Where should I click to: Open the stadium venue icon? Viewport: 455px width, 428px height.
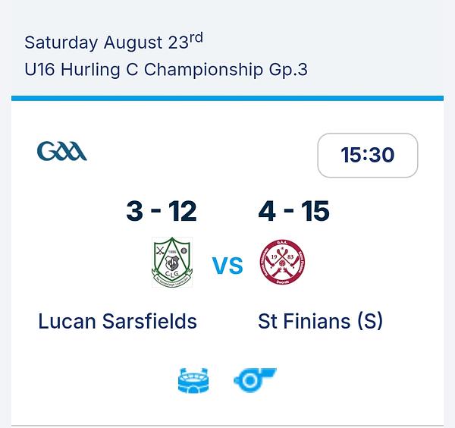point(193,380)
